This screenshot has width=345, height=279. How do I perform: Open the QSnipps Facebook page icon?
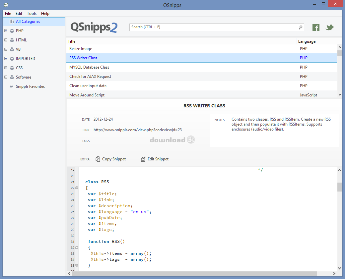pos(316,28)
